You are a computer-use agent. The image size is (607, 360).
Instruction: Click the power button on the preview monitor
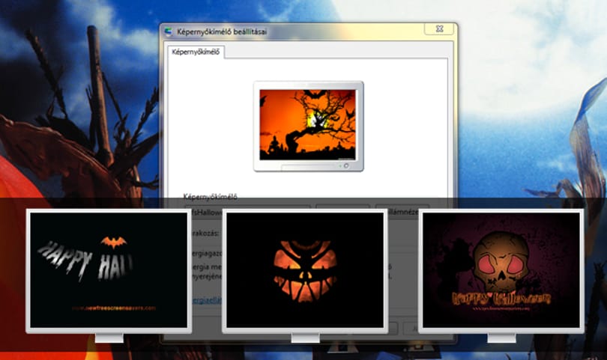click(346, 166)
